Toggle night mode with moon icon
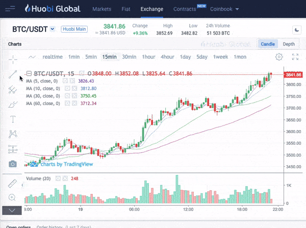The height and width of the screenshot is (228, 306). click(x=297, y=30)
